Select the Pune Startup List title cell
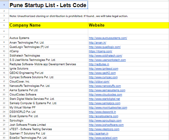Viewport: 169px width, 140px height. [48, 5]
